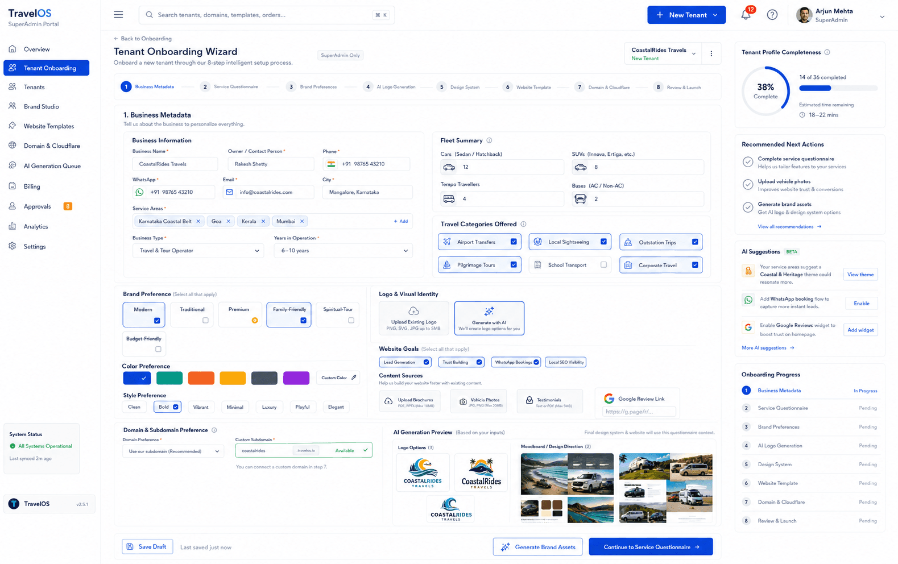Screen dimensions: 898x564
Task: Click the Analytics chart icon
Action: click(x=13, y=226)
